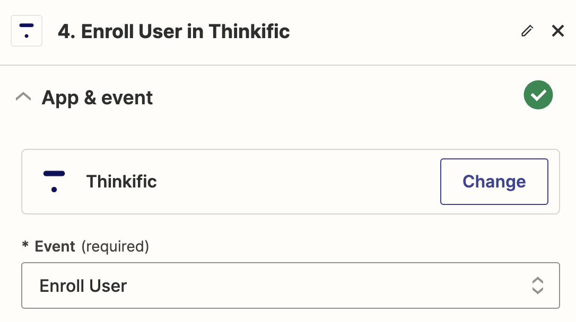This screenshot has width=576, height=322.
Task: Select the step title Enroll User in Thinkific
Action: pos(175,32)
